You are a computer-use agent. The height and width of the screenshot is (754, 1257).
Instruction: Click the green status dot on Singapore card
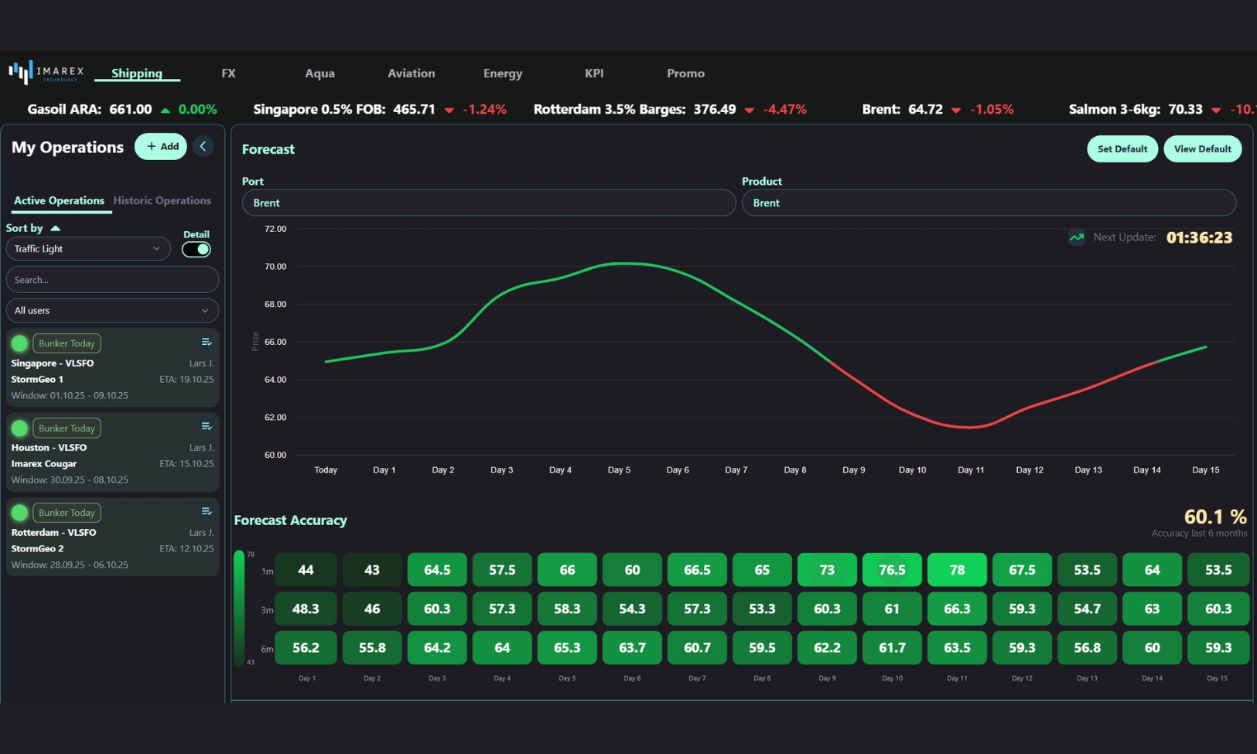coord(19,343)
